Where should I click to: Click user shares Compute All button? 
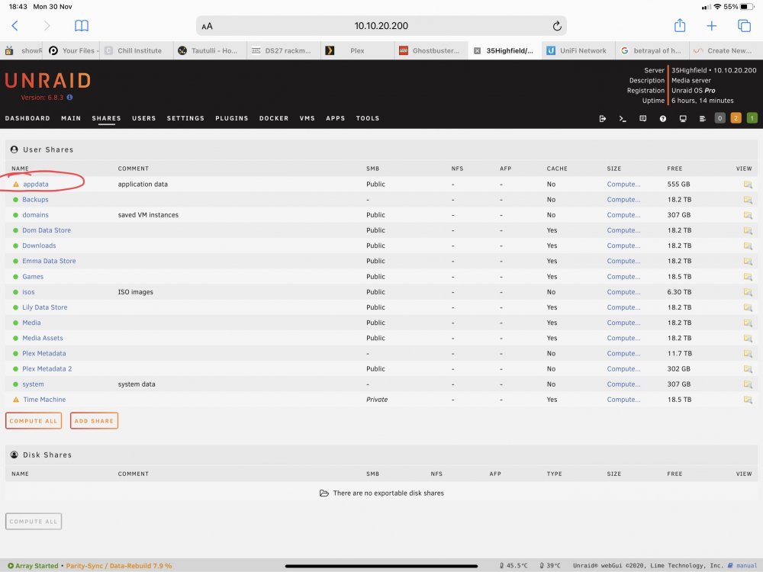[34, 421]
